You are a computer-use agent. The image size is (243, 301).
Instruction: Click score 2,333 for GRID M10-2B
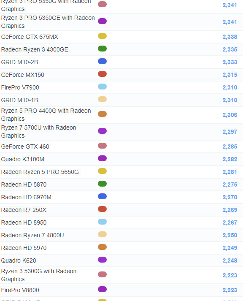pos(230,62)
